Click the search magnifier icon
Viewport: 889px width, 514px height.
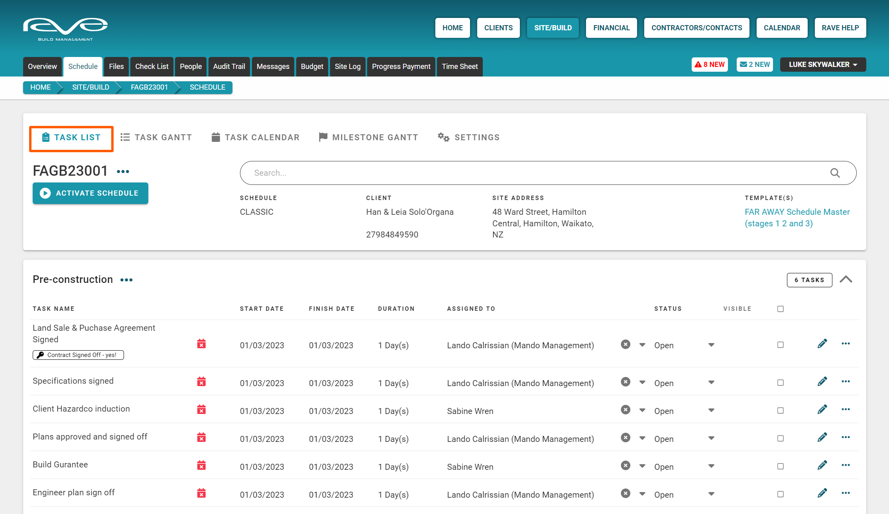(x=835, y=173)
